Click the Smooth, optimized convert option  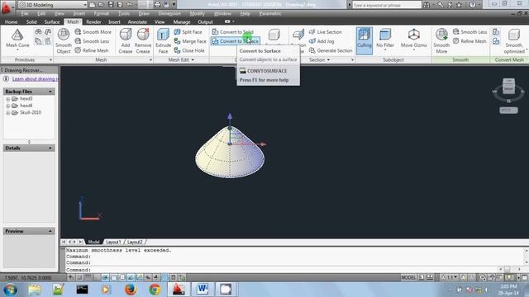514,40
